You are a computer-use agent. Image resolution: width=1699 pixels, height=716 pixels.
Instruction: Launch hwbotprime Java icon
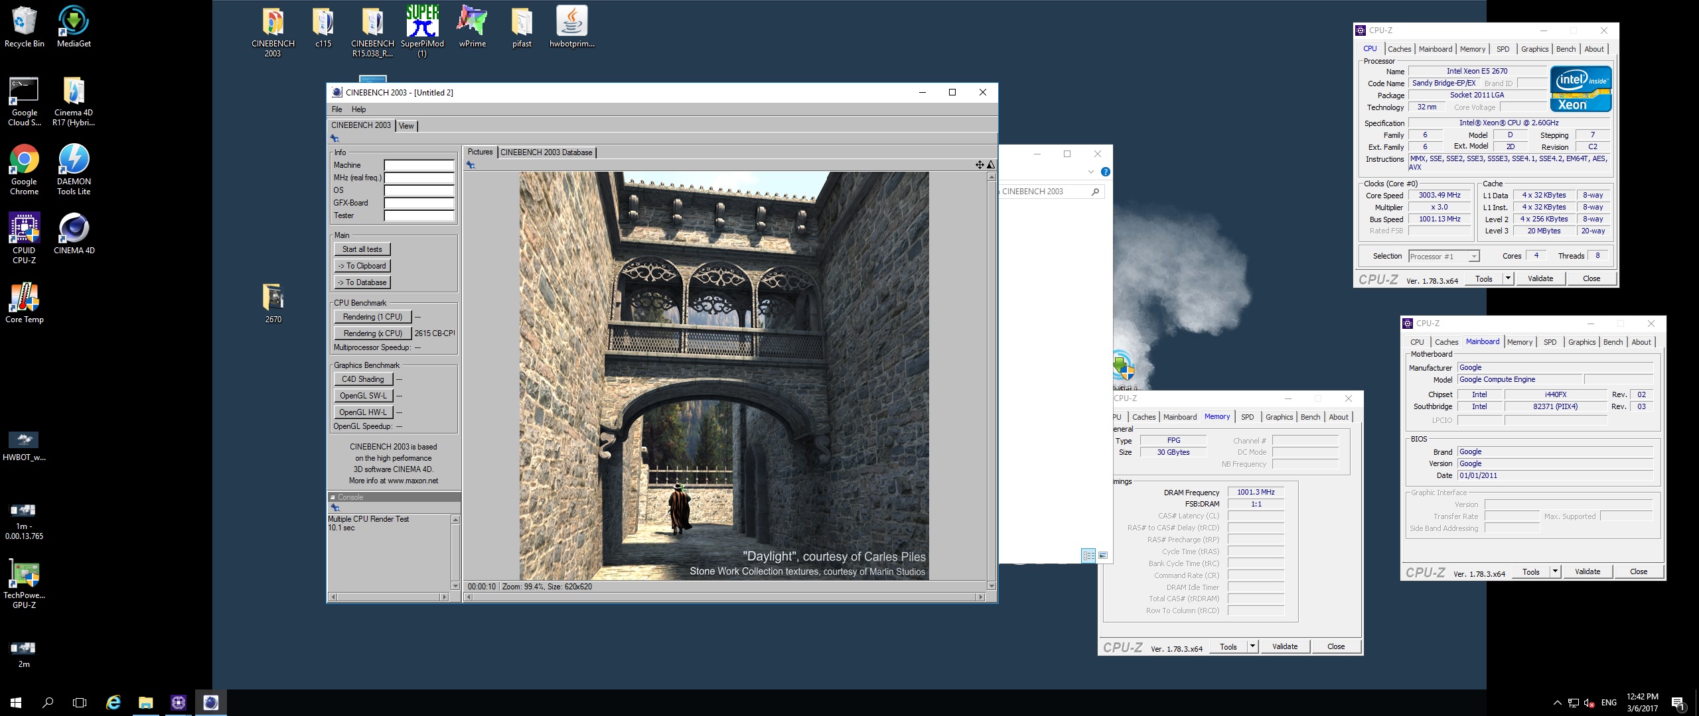571,27
